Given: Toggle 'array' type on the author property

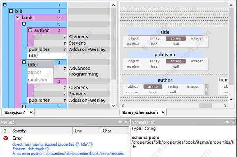Looking at the screenshot, I should click(153, 87).
